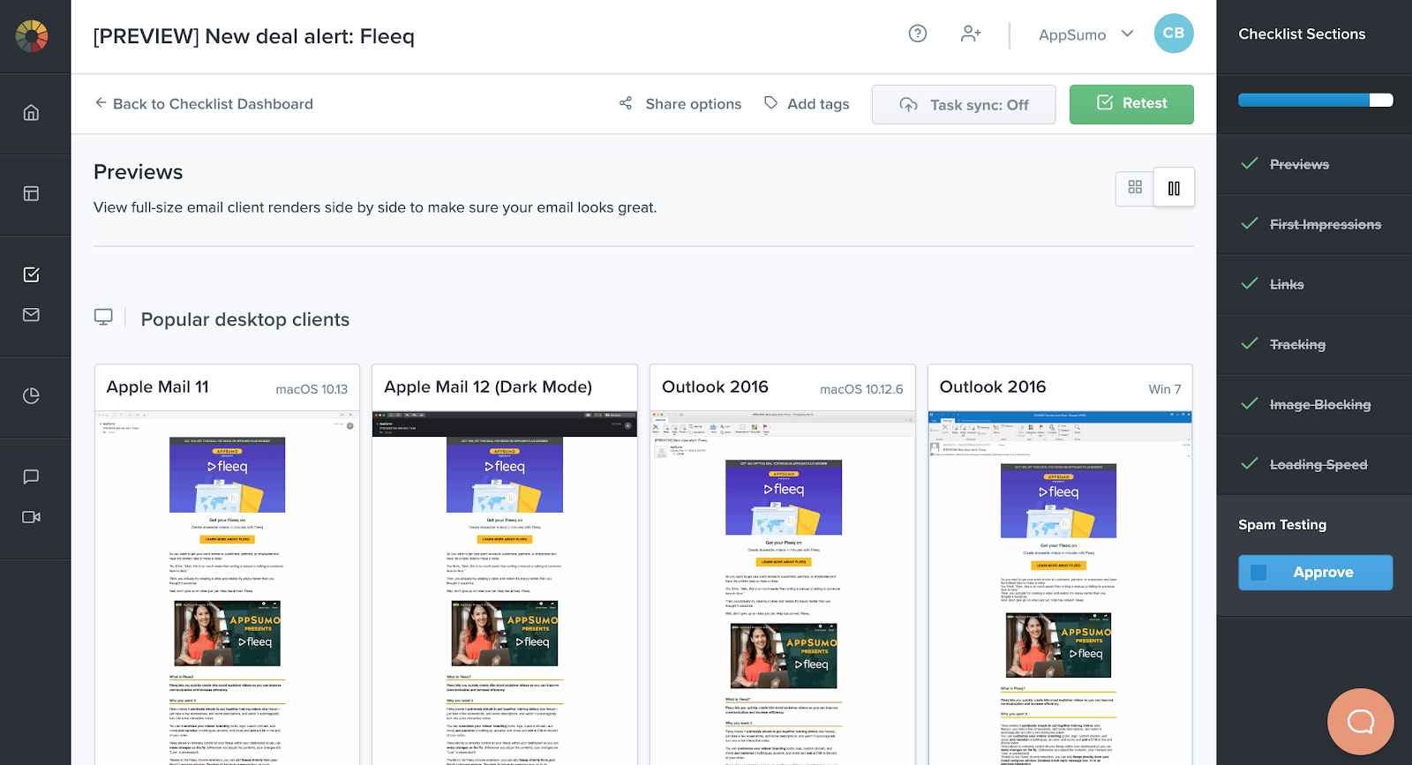
Task: Open the help question mark icon
Action: pyautogui.click(x=918, y=34)
